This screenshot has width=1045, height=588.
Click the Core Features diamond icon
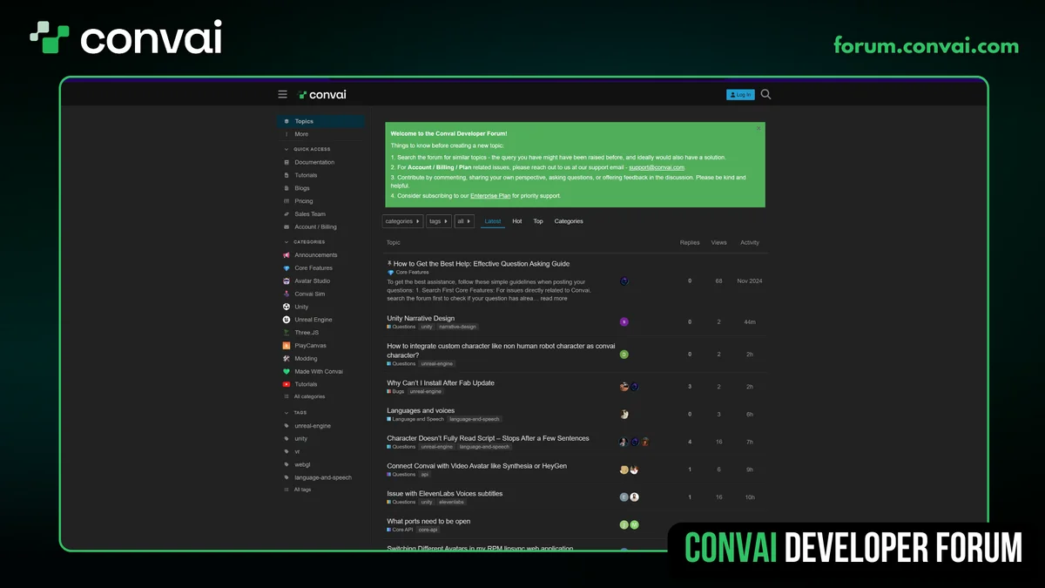click(287, 268)
